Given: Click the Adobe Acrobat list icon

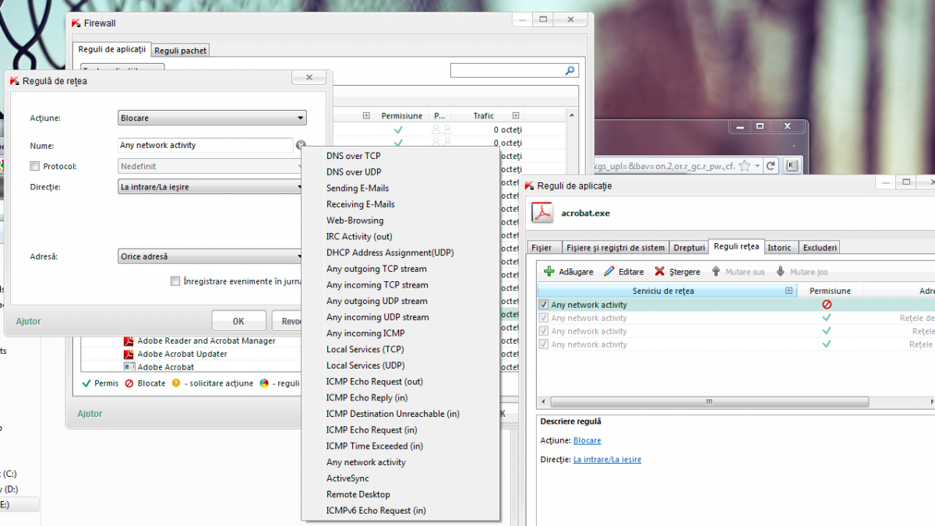Looking at the screenshot, I should (x=129, y=367).
